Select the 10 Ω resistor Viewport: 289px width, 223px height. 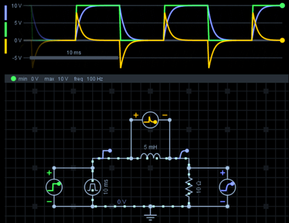[x=189, y=187]
